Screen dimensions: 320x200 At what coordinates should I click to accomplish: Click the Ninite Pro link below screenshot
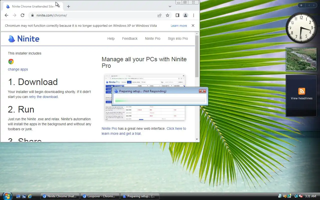[x=109, y=128]
